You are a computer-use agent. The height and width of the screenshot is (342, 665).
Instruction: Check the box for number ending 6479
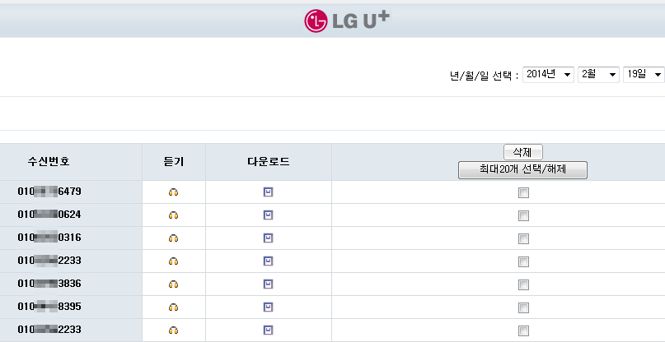point(524,193)
